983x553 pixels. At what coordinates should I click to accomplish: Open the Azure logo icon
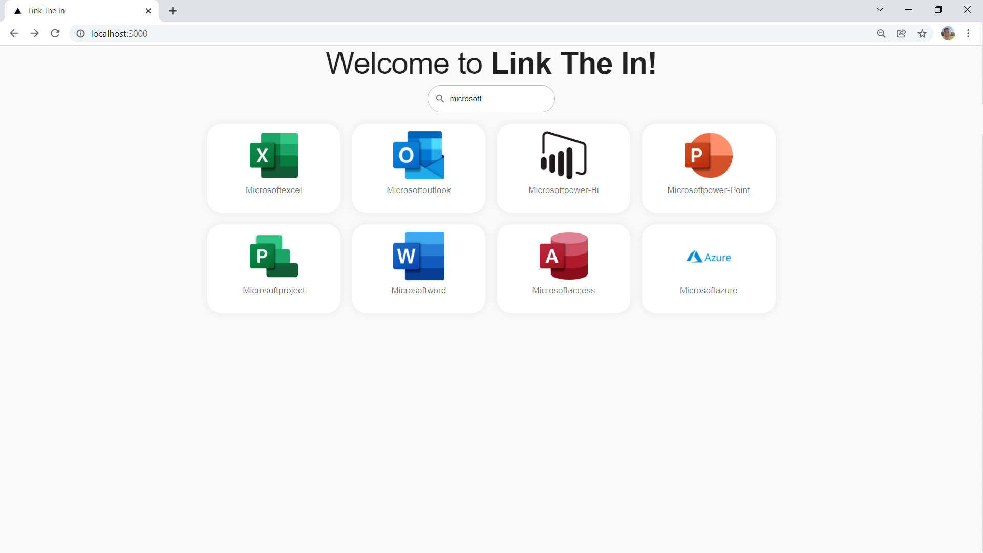(x=709, y=257)
